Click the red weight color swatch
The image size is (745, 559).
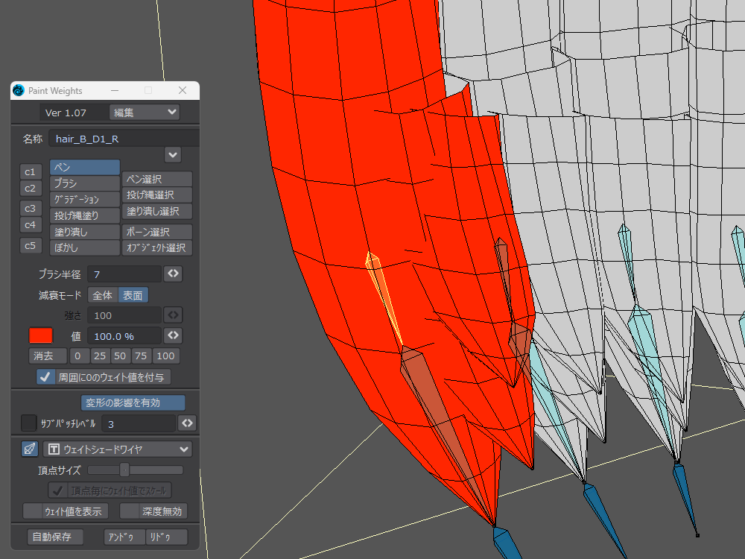click(x=40, y=335)
